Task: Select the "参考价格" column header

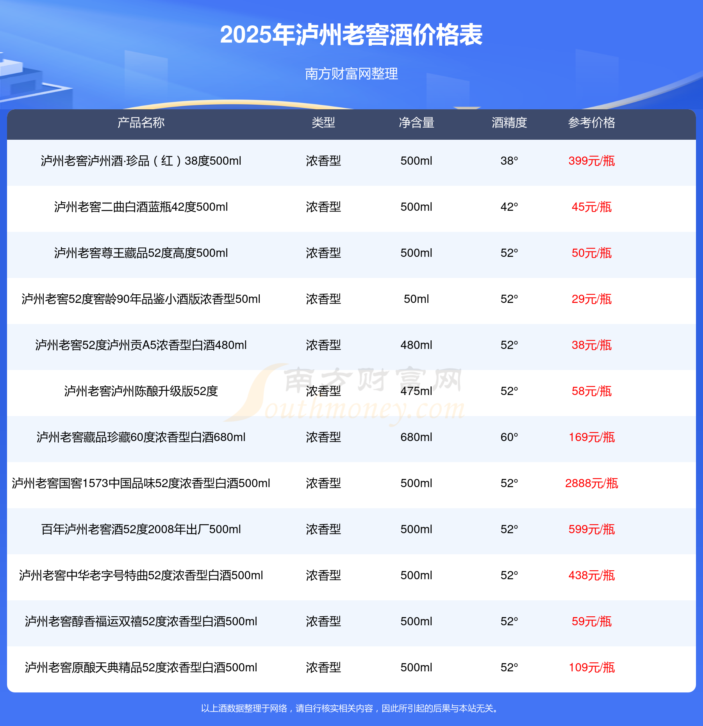Action: (x=592, y=123)
